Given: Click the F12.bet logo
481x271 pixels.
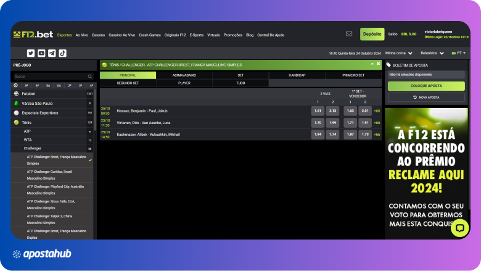Looking at the screenshot, I should click(x=33, y=35).
